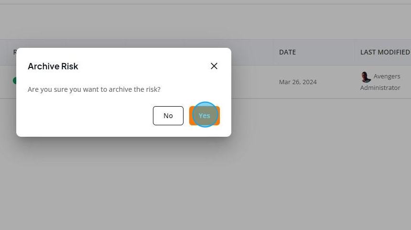Open the Avengers Administrator avatar picture

(x=366, y=77)
